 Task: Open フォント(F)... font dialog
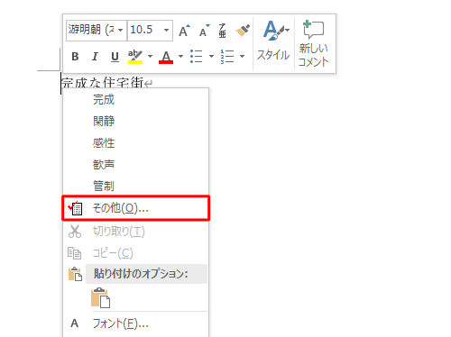coord(135,323)
